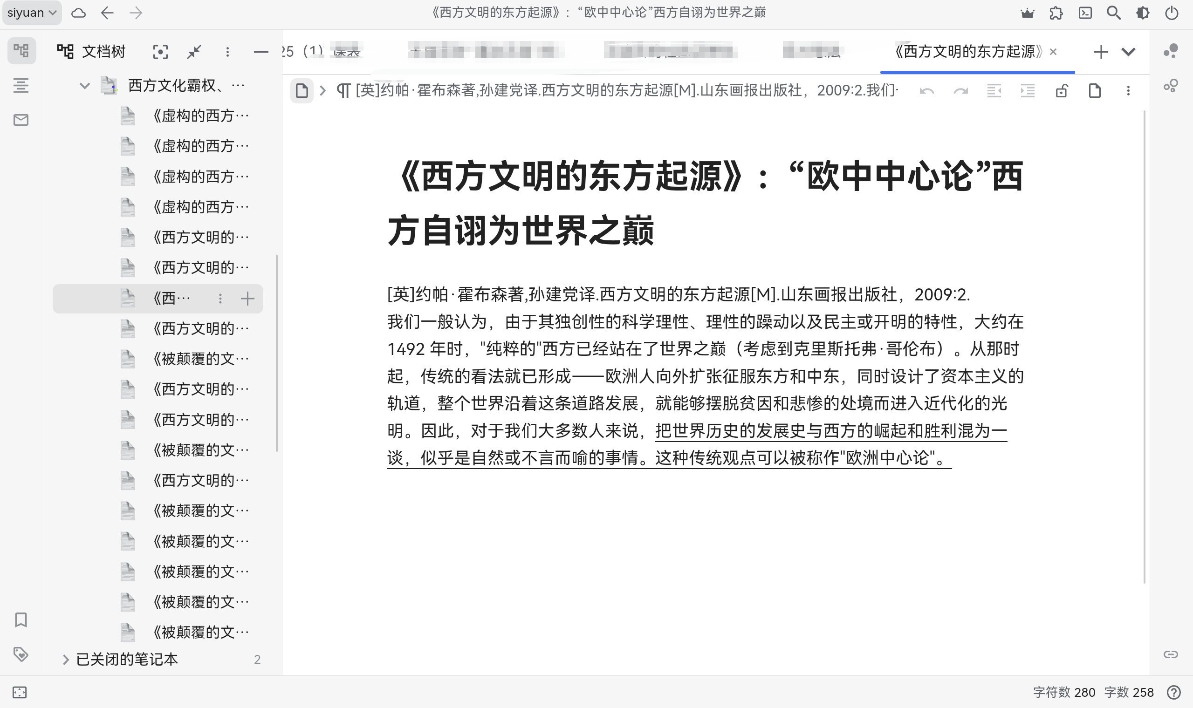Image resolution: width=1193 pixels, height=708 pixels.
Task: Focus current document using the target icon
Action: coord(161,52)
